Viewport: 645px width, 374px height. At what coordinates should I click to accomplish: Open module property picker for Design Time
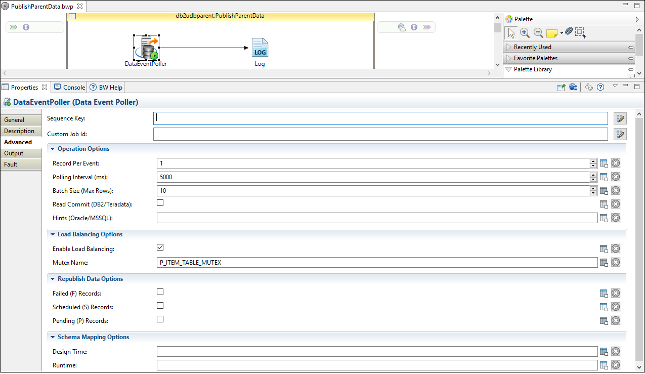(x=604, y=352)
